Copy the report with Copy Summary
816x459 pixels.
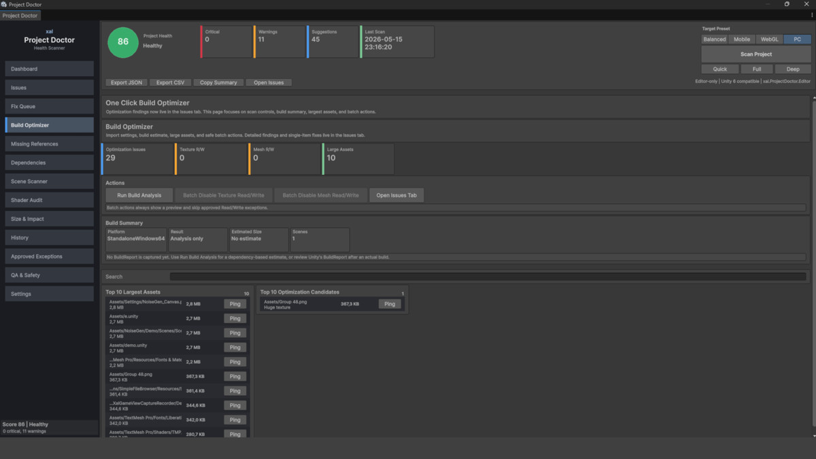point(218,82)
